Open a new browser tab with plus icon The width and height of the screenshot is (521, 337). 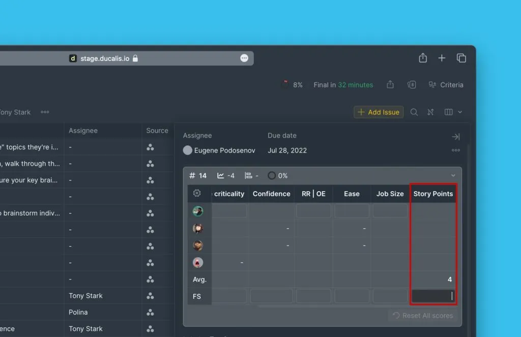[x=442, y=58]
